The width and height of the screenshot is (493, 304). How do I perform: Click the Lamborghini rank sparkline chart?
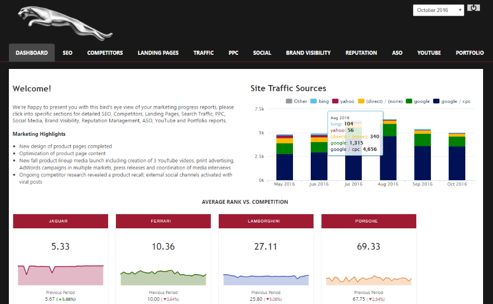coord(266,278)
